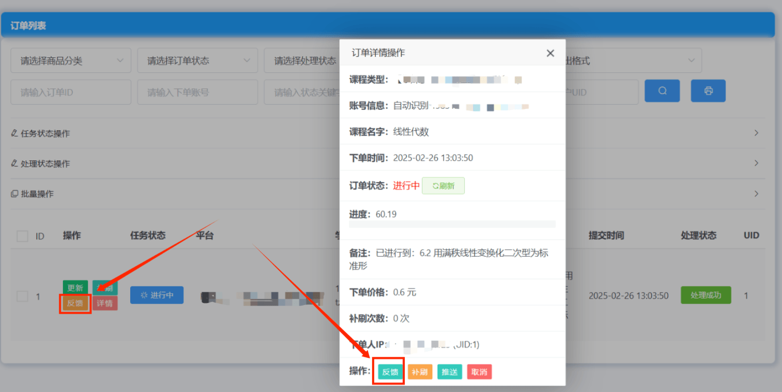The width and height of the screenshot is (782, 392).
Task: Open the 请选择订单状态 dropdown
Action: [198, 61]
